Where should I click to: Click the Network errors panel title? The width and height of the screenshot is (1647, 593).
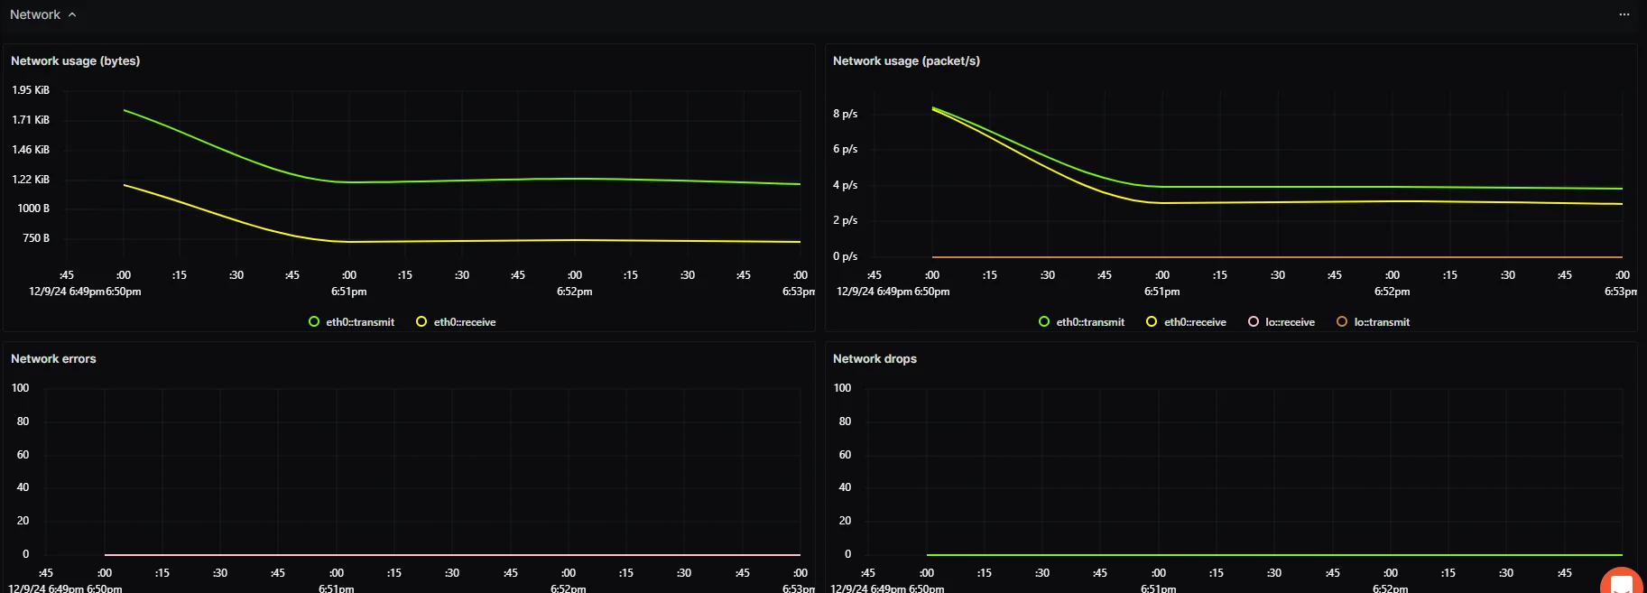point(53,358)
